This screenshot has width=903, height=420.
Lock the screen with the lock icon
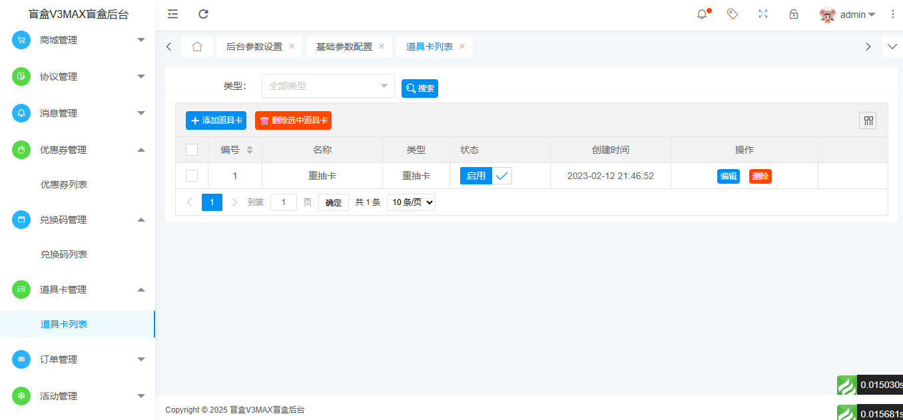[x=794, y=14]
